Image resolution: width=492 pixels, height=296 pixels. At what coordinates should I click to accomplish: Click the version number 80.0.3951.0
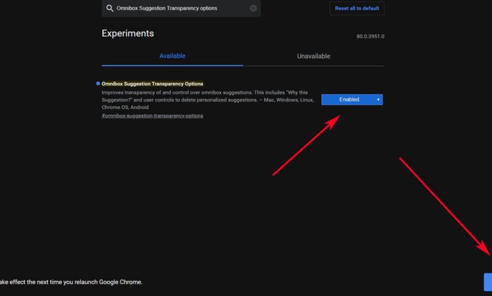(x=370, y=37)
